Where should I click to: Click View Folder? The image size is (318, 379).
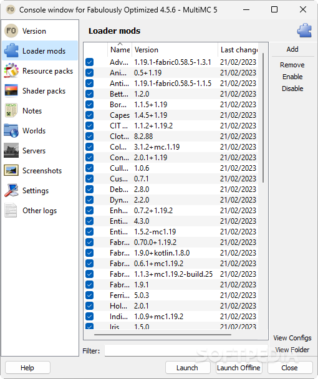[292, 350]
